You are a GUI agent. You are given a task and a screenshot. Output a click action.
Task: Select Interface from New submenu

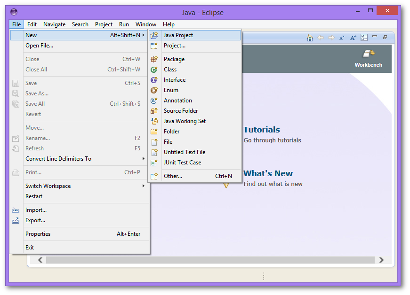[x=194, y=80]
